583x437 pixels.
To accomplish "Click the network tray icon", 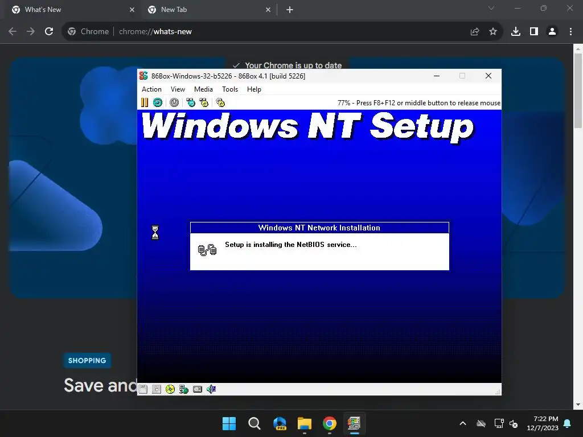I will coord(499,423).
